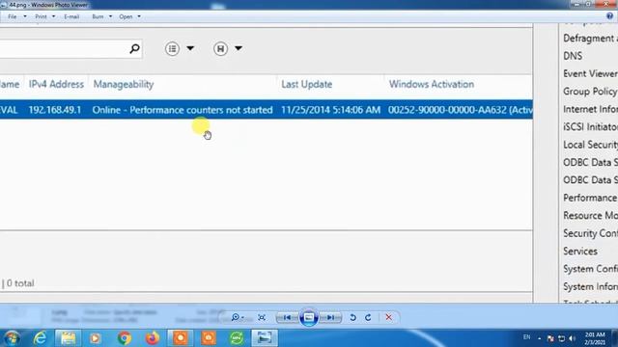Click the second orange camera taskbar icon
618x347 pixels.
[209, 338]
